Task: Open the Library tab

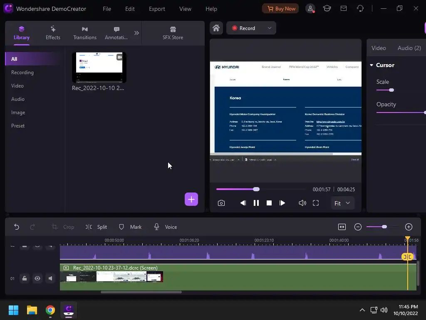Action: pyautogui.click(x=22, y=33)
